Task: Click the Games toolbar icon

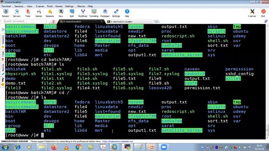Action: [x=39, y=13]
